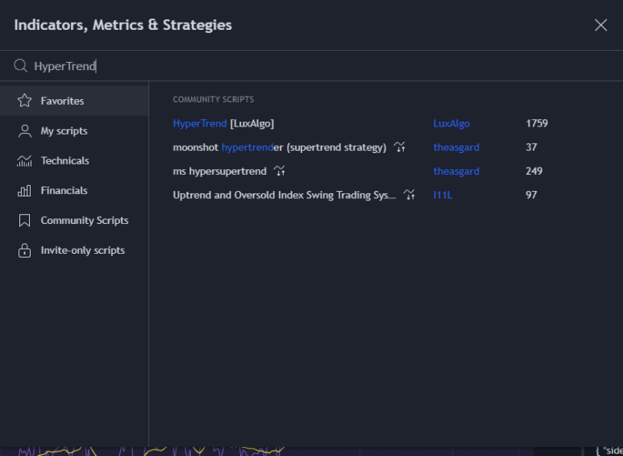Screen dimensions: 623x456
Task: Switch to the Financials category
Action: pos(74,190)
